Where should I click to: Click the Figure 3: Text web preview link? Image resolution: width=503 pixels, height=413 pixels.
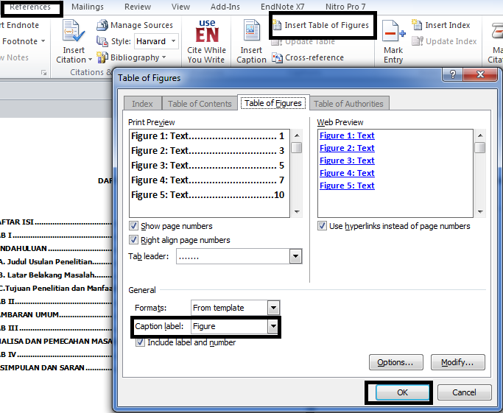[347, 160]
